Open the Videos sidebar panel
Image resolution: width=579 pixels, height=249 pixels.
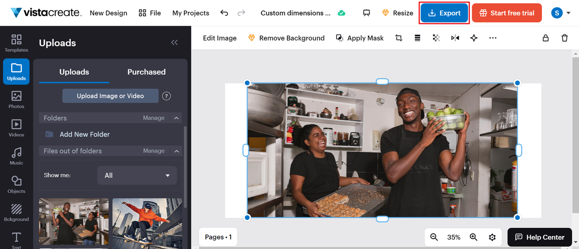pyautogui.click(x=16, y=128)
